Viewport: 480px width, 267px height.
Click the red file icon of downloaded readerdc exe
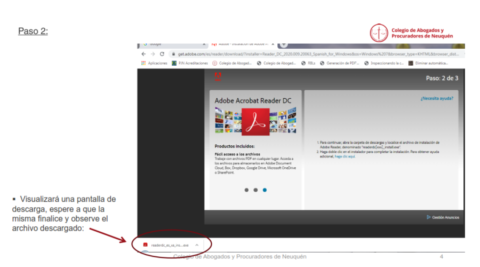pyautogui.click(x=146, y=245)
